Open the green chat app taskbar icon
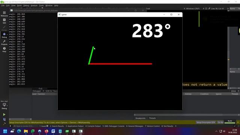This screenshot has height=135, width=240. pyautogui.click(x=33, y=131)
